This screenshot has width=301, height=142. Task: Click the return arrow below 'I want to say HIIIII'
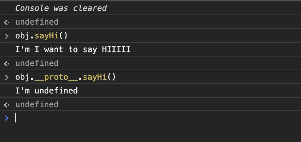(7, 64)
